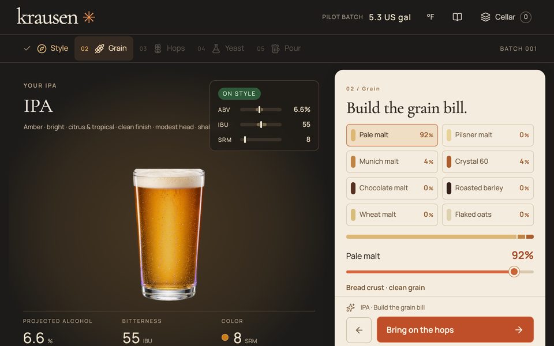Open the 05 Pour step tab

(279, 48)
